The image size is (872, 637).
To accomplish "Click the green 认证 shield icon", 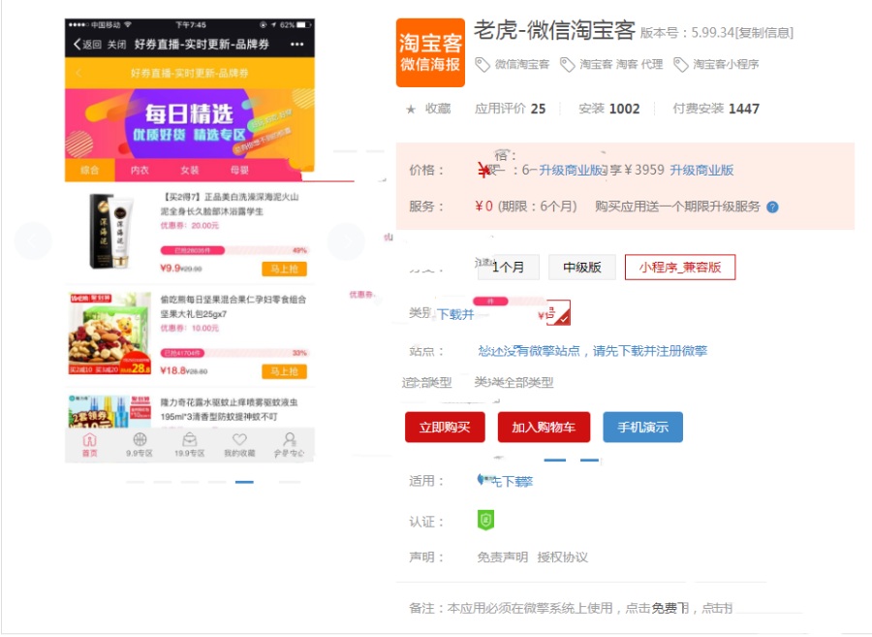I will [x=484, y=519].
